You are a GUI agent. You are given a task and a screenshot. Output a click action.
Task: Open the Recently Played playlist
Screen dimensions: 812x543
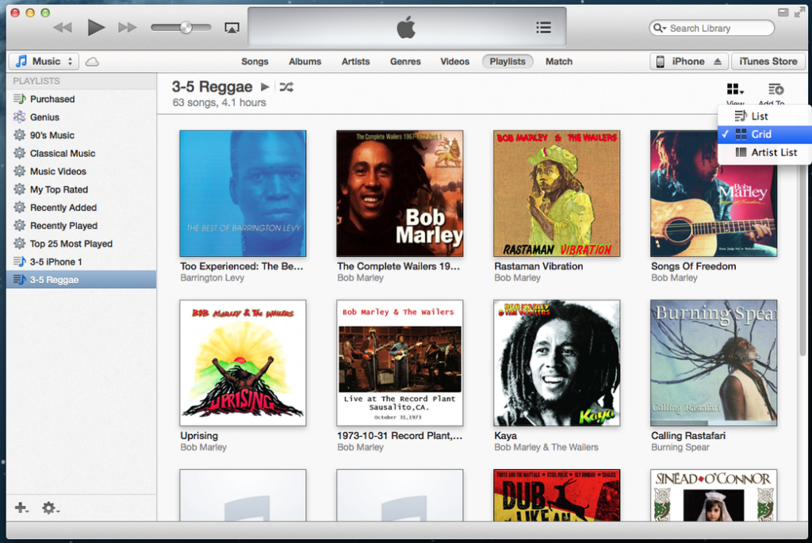(x=82, y=226)
